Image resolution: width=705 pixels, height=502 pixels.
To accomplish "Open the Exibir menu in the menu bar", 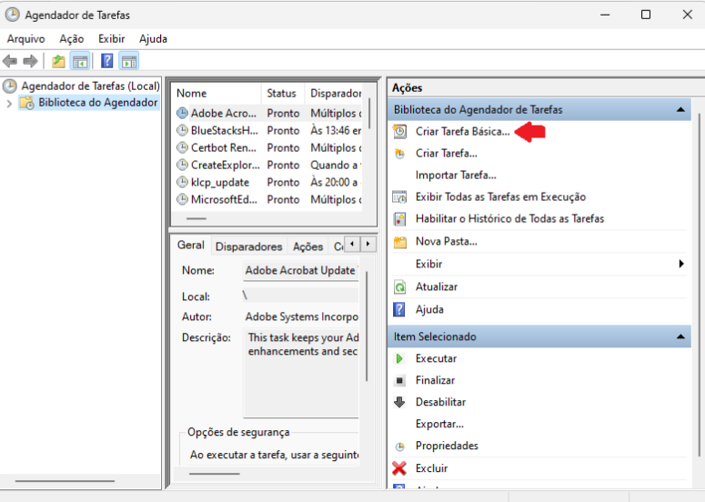I will tap(112, 39).
